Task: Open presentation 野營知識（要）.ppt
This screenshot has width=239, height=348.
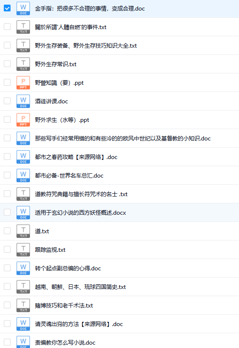Action: (59, 83)
